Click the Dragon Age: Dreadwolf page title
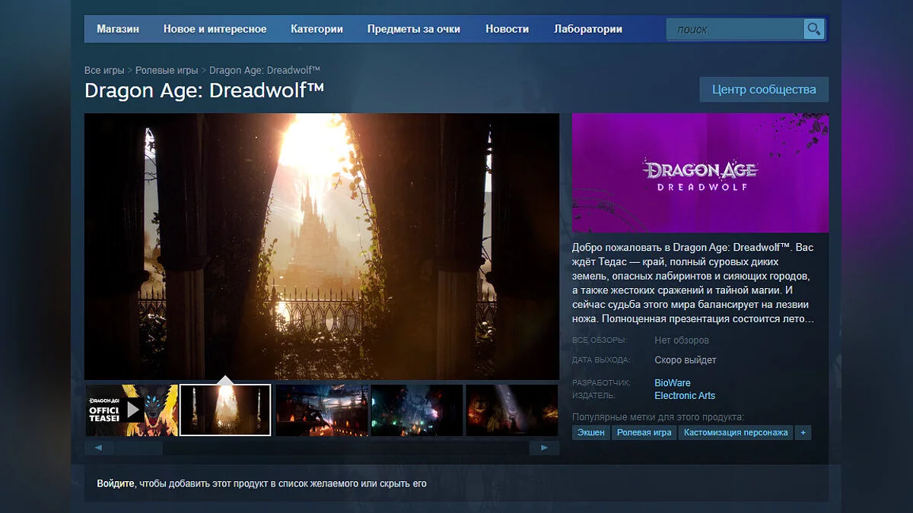This screenshot has height=513, width=913. (205, 90)
